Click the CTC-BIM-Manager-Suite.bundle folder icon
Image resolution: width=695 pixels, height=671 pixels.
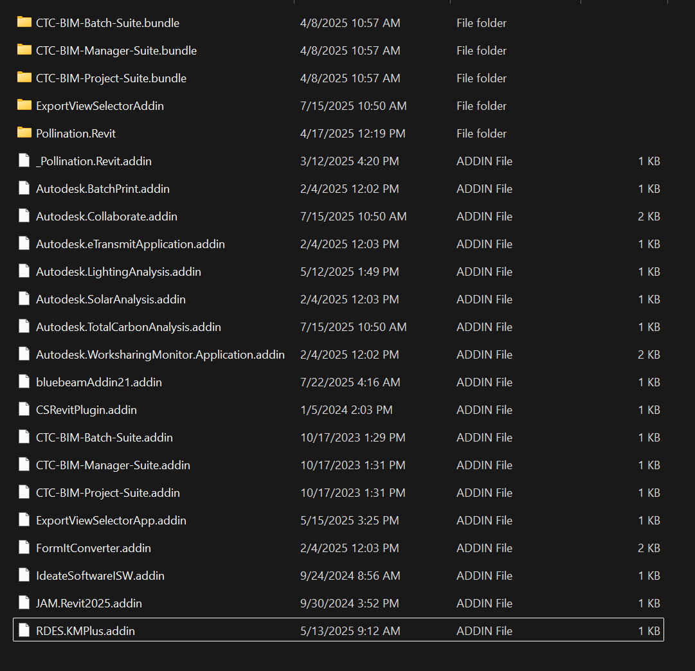(x=24, y=49)
